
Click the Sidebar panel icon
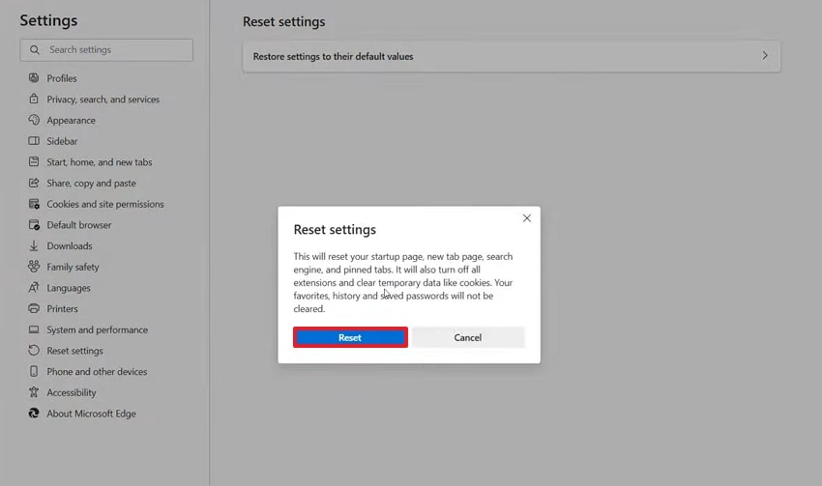point(34,141)
